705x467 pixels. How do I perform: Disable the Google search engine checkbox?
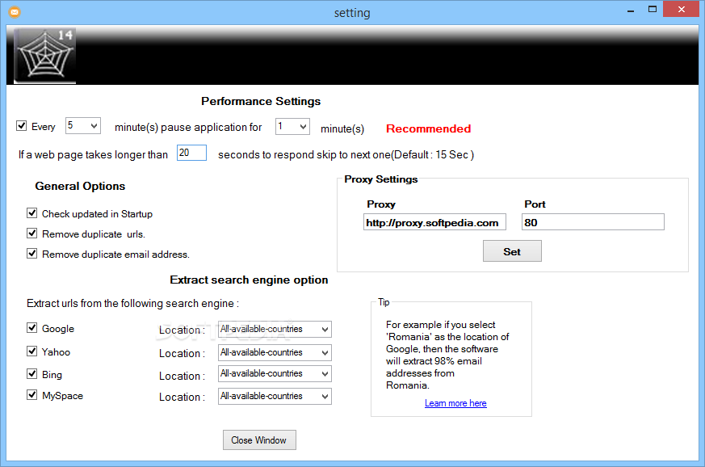pos(32,327)
